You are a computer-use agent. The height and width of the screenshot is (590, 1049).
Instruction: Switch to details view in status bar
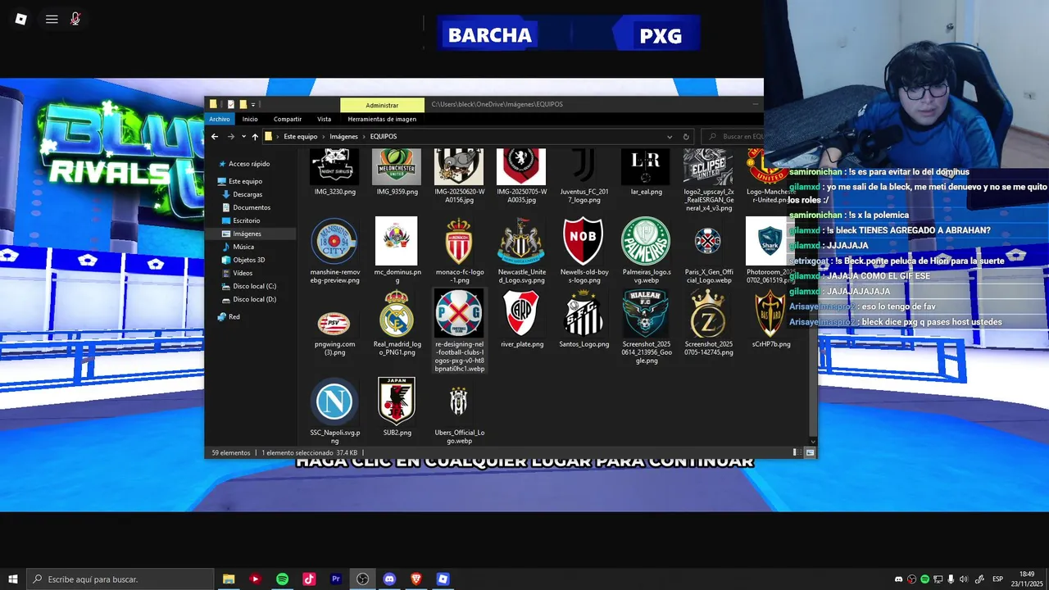(797, 452)
